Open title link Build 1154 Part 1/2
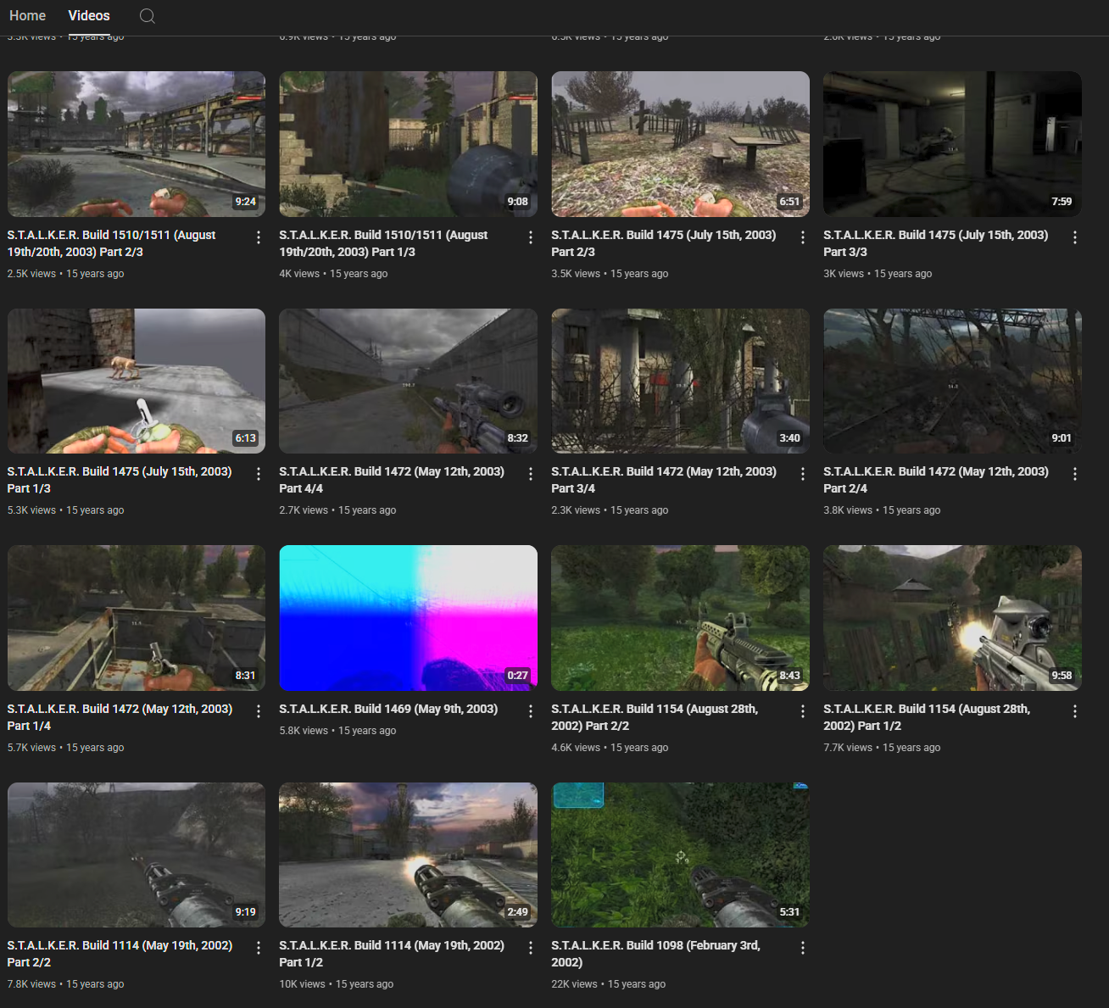 (x=927, y=717)
